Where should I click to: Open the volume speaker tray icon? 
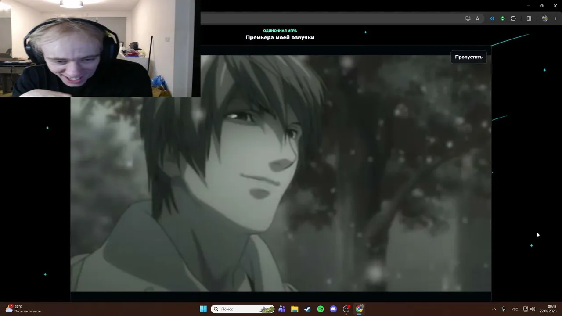point(533,309)
